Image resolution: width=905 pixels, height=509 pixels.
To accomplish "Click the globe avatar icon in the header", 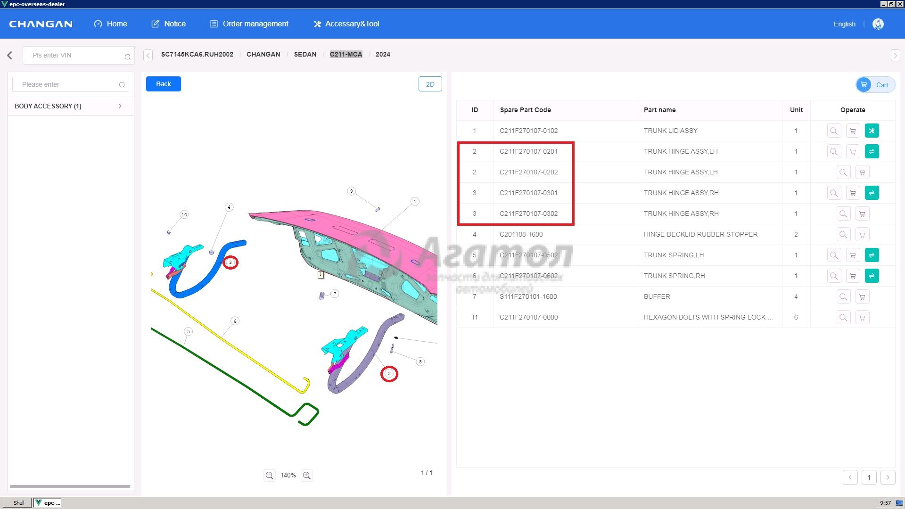I will [x=878, y=24].
